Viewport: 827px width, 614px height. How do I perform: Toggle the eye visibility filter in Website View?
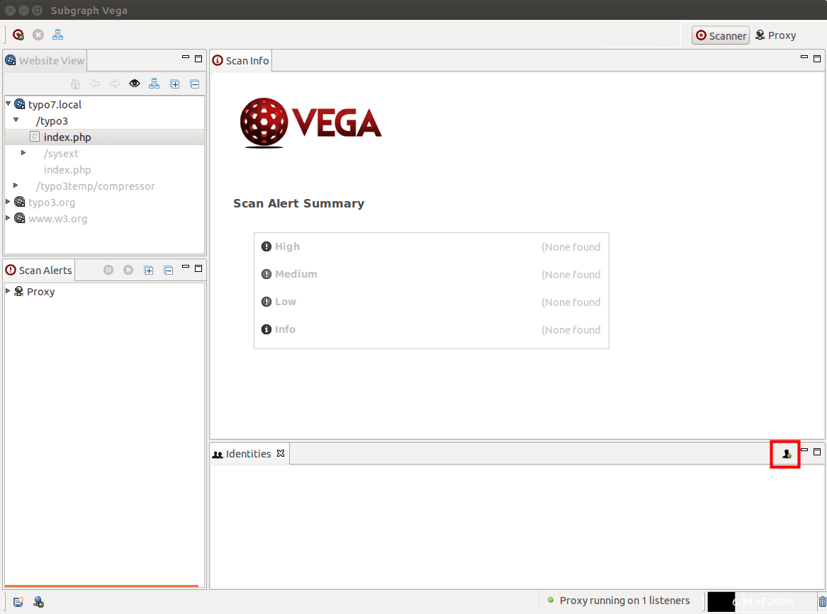coord(135,84)
